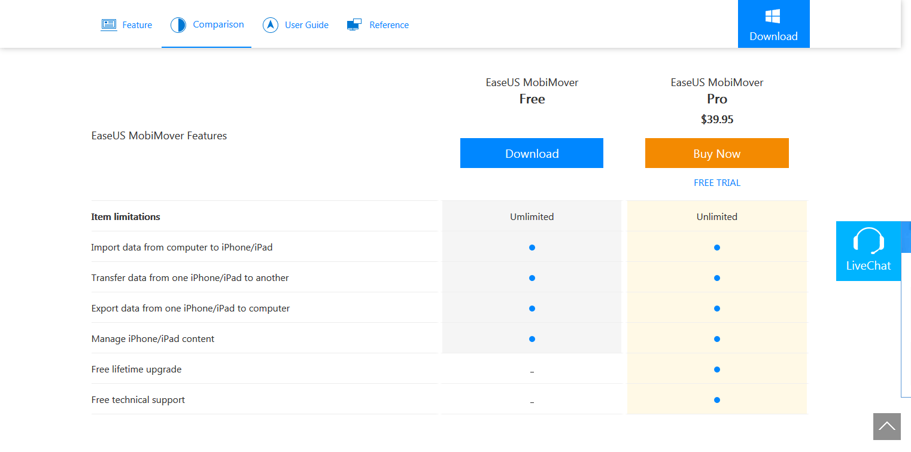Click Free column dash for Free technical support
Image resolution: width=911 pixels, height=452 pixels.
coord(532,402)
